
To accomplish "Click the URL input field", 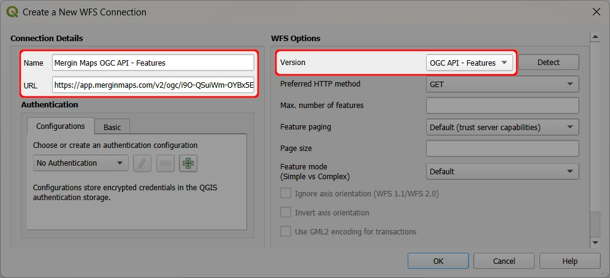I will click(x=153, y=85).
